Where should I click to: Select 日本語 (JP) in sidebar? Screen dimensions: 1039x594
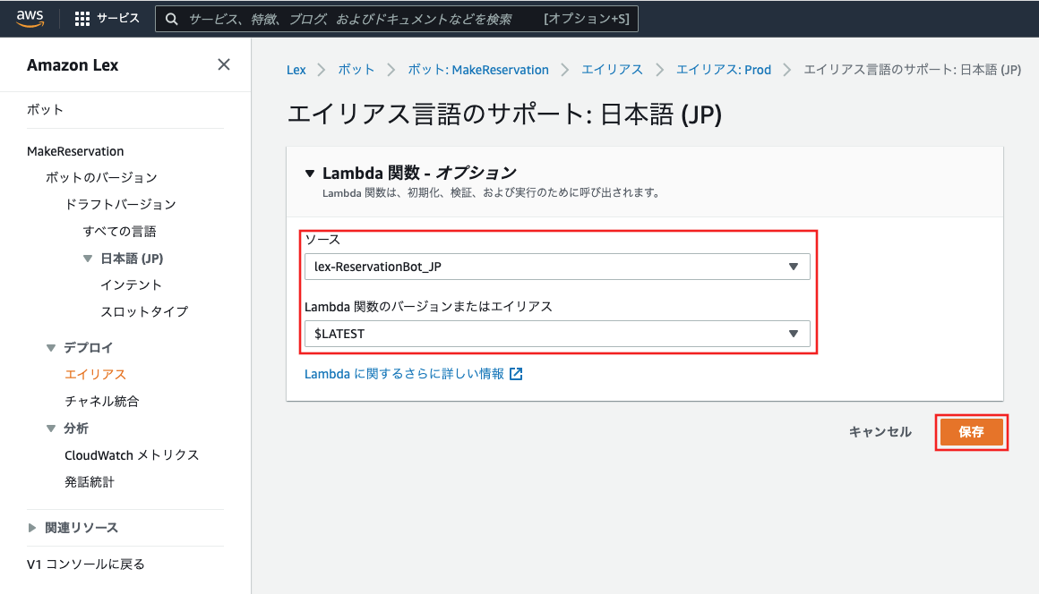132,259
